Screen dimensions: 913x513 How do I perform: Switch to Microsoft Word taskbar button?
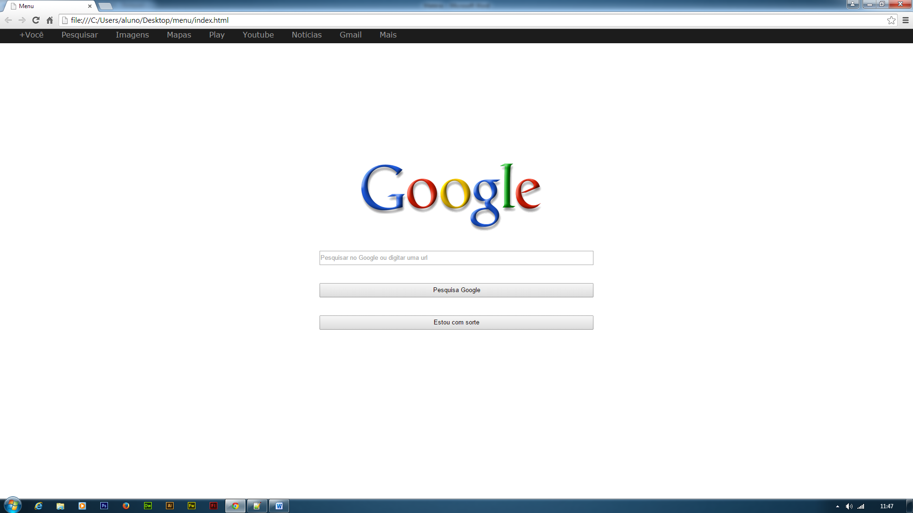tap(279, 506)
